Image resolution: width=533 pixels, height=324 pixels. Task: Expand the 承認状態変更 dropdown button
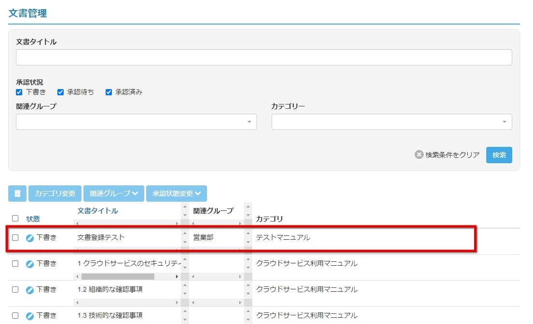click(177, 194)
